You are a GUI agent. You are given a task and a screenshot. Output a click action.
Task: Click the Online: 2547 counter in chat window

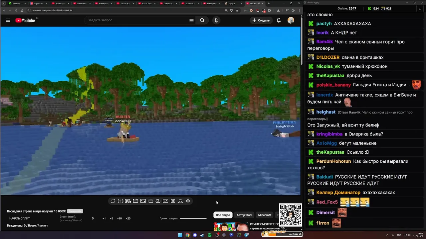click(347, 8)
